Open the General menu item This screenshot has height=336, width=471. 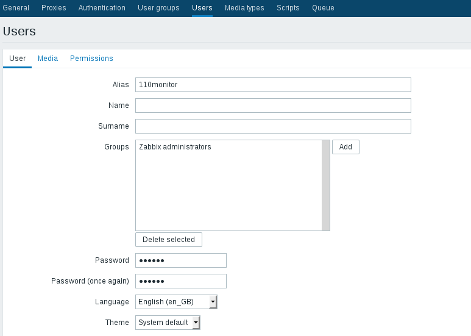click(x=16, y=8)
